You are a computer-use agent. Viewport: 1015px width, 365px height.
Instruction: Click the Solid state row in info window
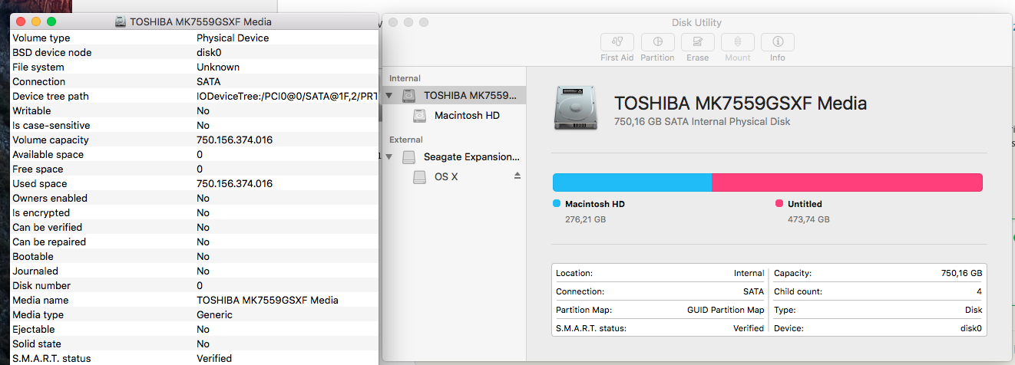pyautogui.click(x=194, y=344)
